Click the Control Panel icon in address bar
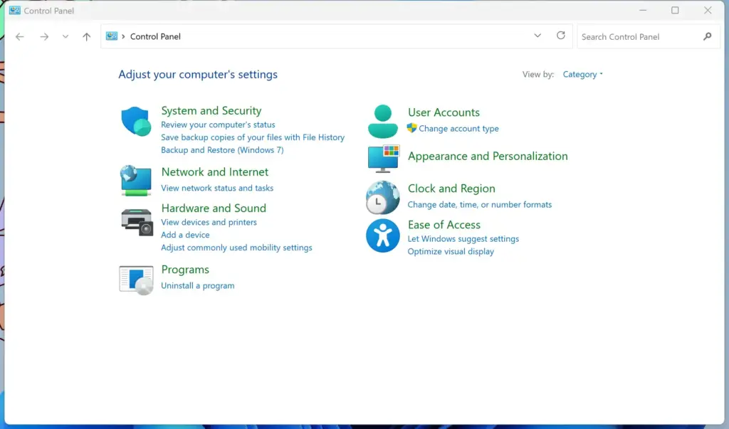Image resolution: width=729 pixels, height=429 pixels. tap(112, 36)
